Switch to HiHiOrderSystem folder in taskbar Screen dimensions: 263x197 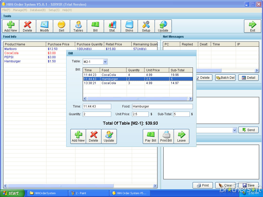click(x=48, y=193)
